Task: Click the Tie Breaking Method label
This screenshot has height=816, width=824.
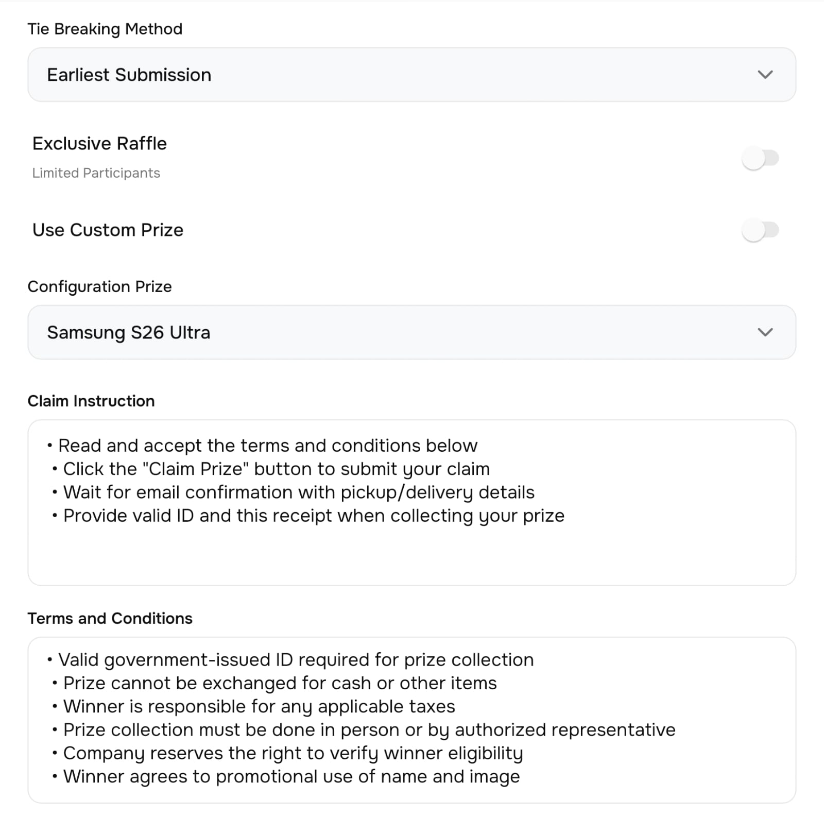Action: [105, 29]
